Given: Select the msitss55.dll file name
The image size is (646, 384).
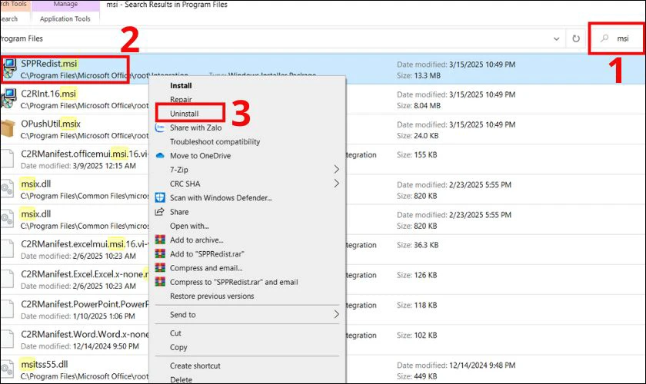Looking at the screenshot, I should (44, 364).
